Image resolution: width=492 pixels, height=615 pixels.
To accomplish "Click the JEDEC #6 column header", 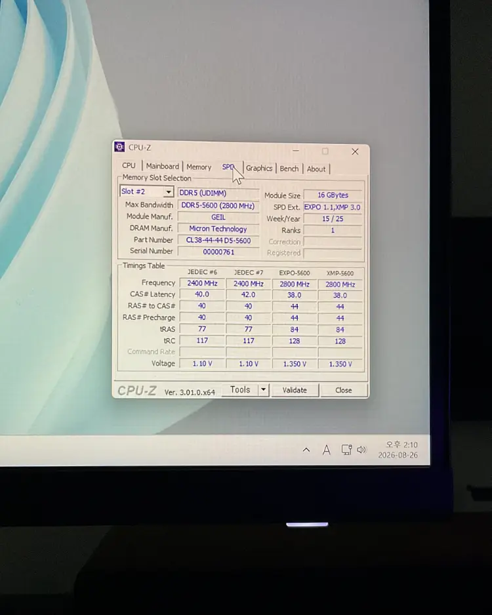I will tap(202, 272).
